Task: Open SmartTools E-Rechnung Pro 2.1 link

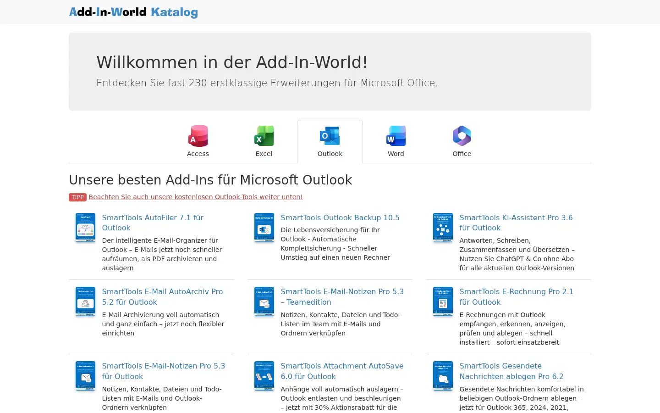Action: pyautogui.click(x=516, y=297)
